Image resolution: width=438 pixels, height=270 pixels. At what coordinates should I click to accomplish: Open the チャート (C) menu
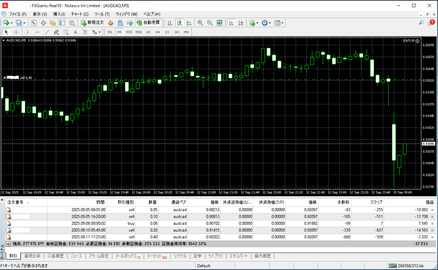[x=80, y=14]
